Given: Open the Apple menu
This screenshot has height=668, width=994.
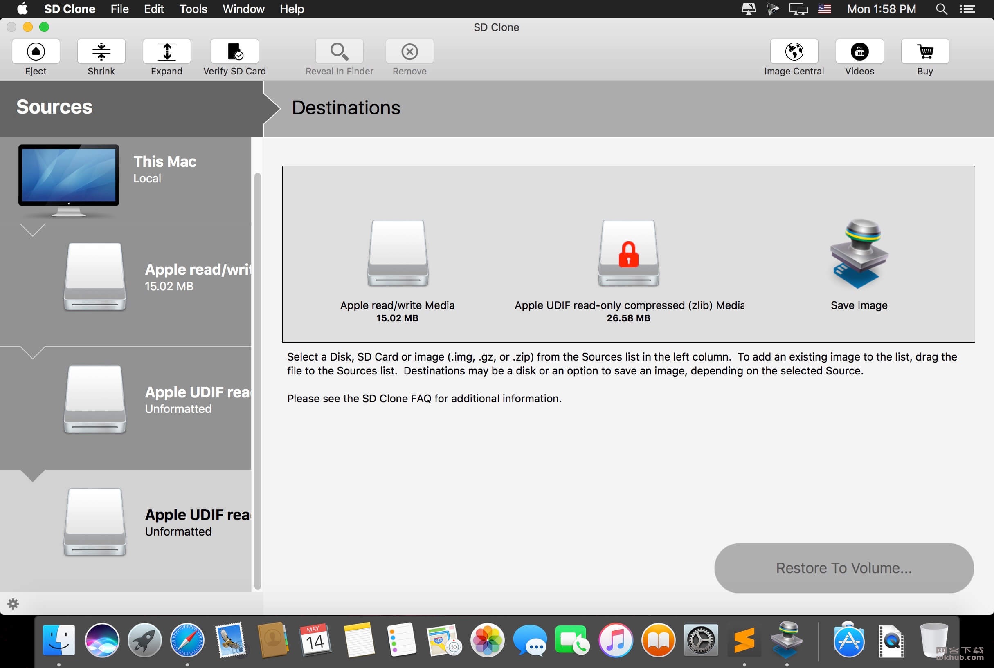Looking at the screenshot, I should [22, 9].
